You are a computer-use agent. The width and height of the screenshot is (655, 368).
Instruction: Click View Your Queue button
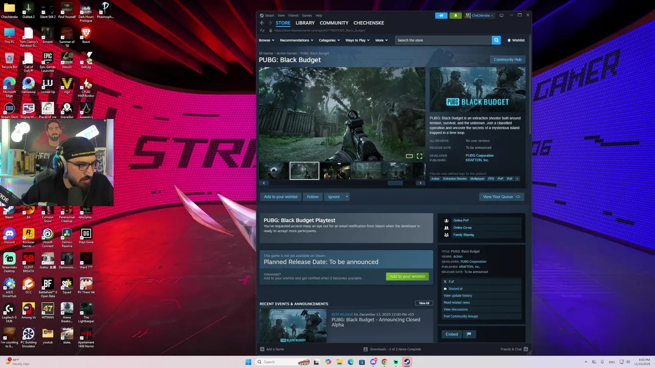(x=501, y=197)
